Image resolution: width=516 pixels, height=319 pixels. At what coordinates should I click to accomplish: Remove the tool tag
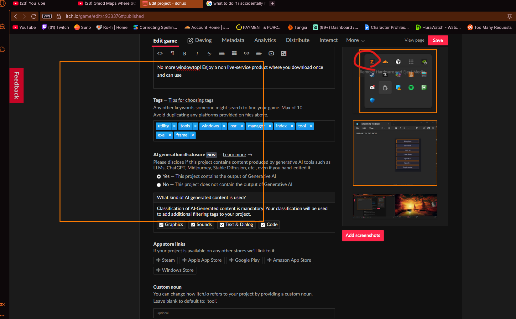[x=311, y=126]
